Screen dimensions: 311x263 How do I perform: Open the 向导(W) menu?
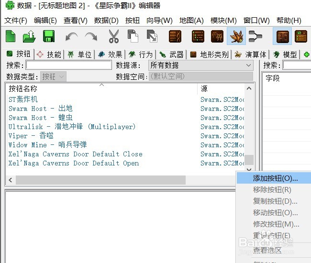click(159, 21)
